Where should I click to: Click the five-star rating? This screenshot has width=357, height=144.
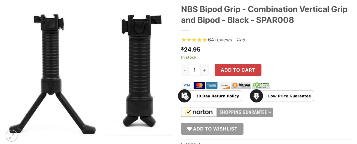click(x=194, y=40)
